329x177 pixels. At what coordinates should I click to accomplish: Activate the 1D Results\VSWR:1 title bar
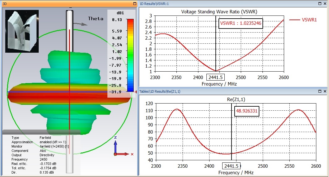[217, 4]
